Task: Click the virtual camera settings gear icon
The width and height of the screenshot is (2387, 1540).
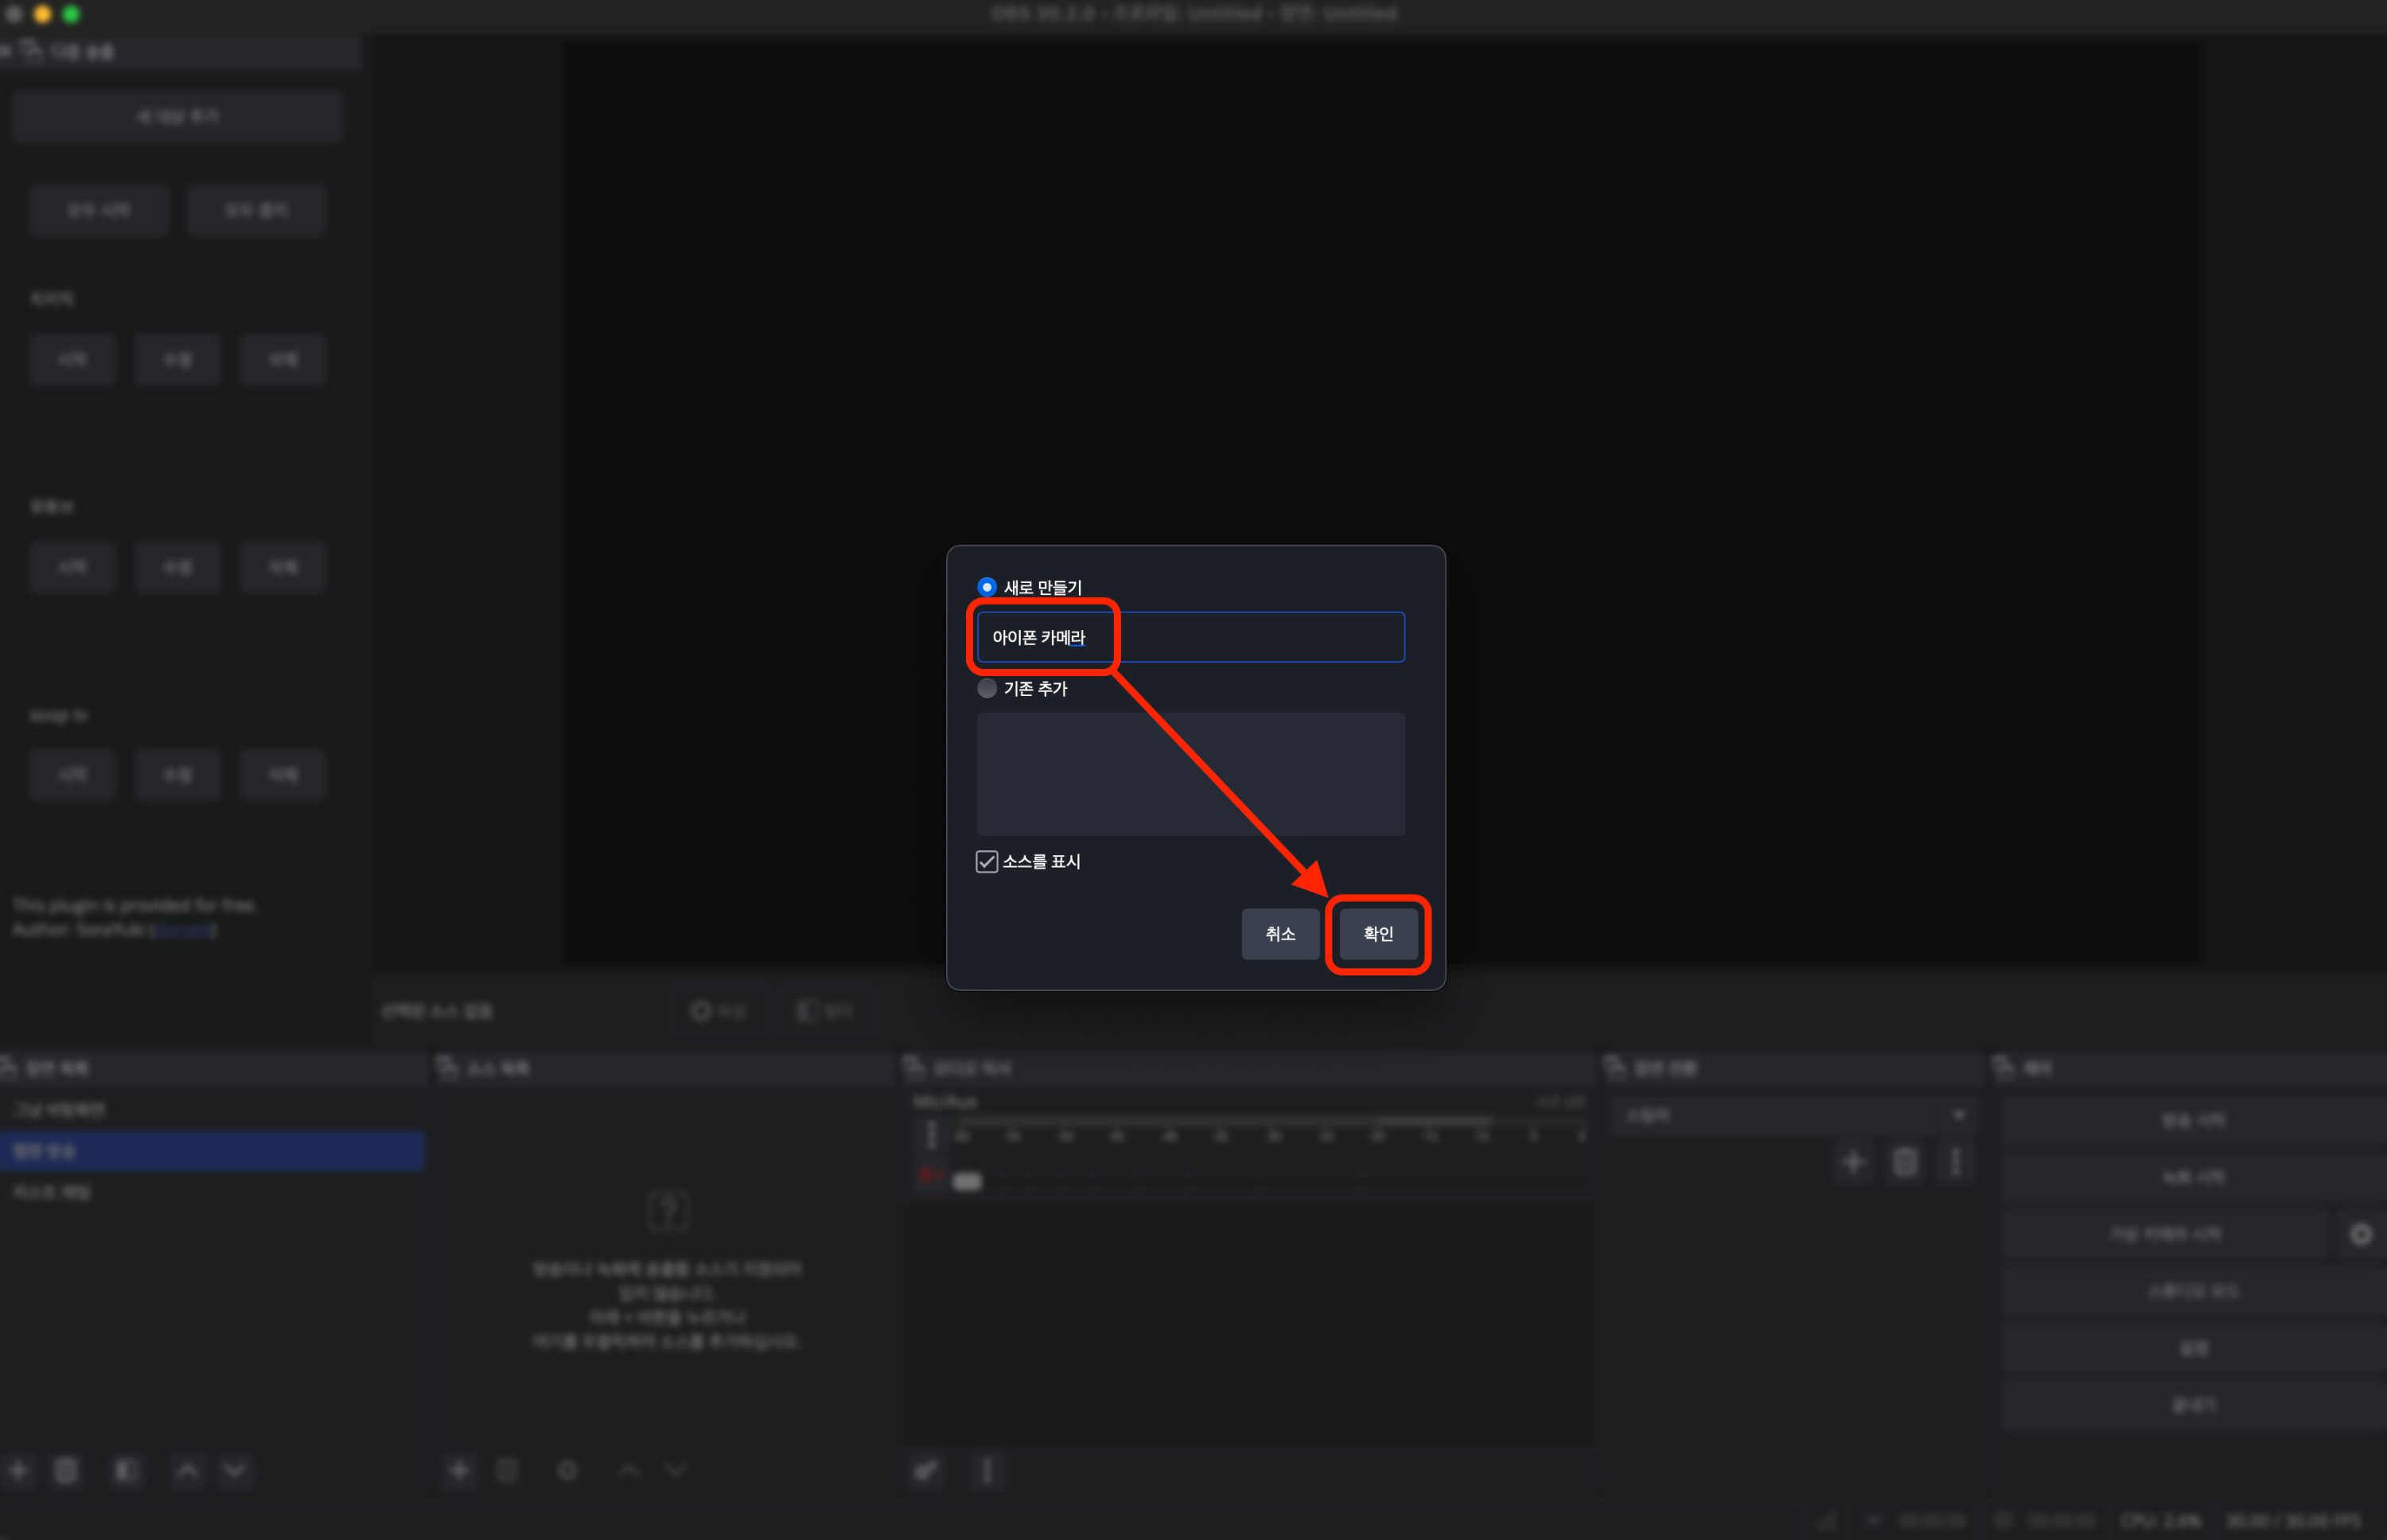Action: (x=2360, y=1234)
